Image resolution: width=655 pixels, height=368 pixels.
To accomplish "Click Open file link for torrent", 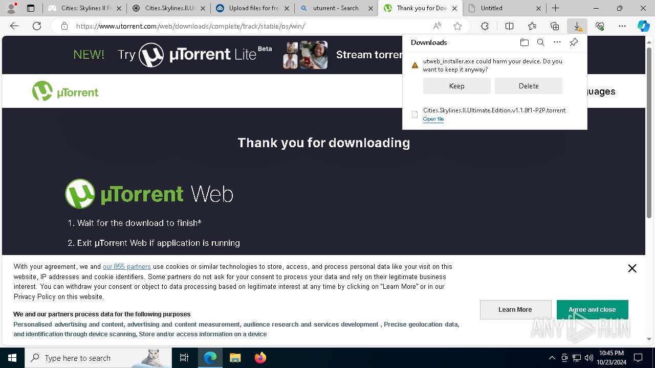I will coord(433,119).
